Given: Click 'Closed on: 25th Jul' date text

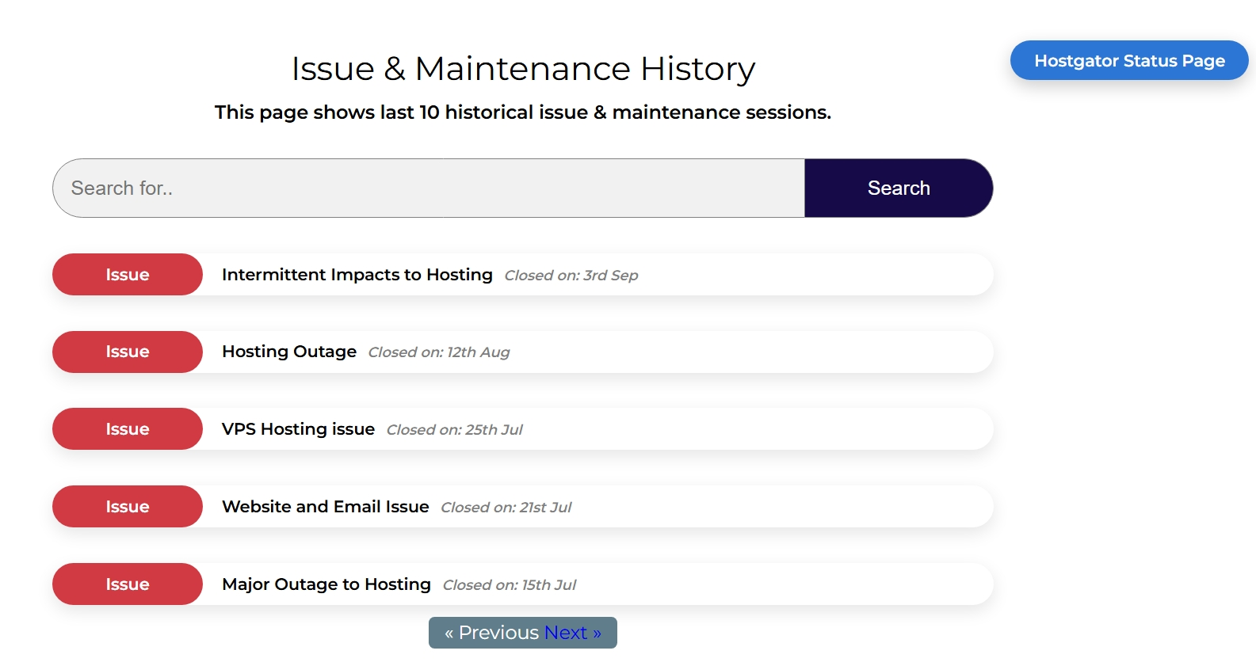Looking at the screenshot, I should pos(455,430).
